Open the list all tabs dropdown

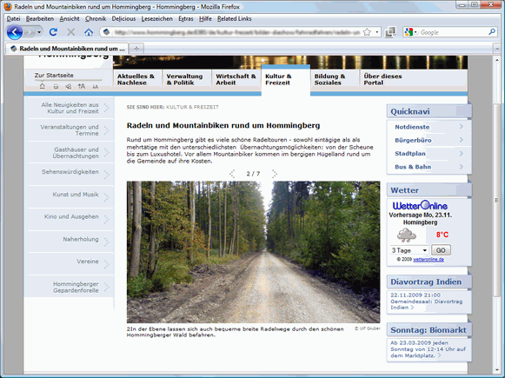coord(496,49)
